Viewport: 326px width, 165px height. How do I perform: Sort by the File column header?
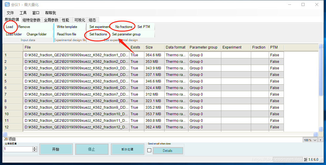pyautogui.click(x=76, y=47)
